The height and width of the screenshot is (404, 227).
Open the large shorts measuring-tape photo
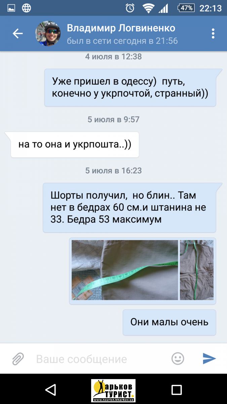125,270
